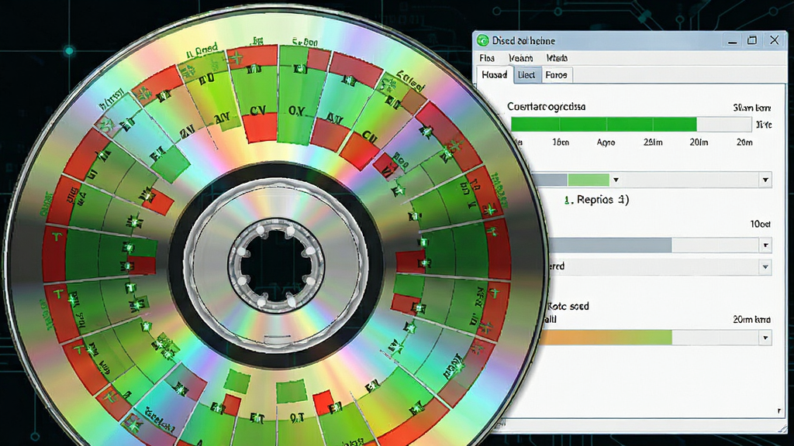
Task: Switch to the Lled tab
Action: pyautogui.click(x=526, y=75)
